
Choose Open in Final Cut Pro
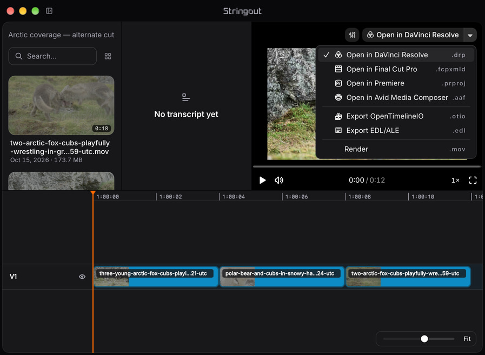[396, 69]
